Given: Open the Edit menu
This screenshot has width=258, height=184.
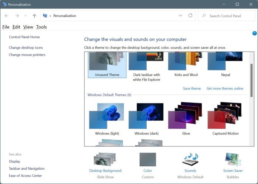Looking at the screenshot, I should [x=16, y=27].
